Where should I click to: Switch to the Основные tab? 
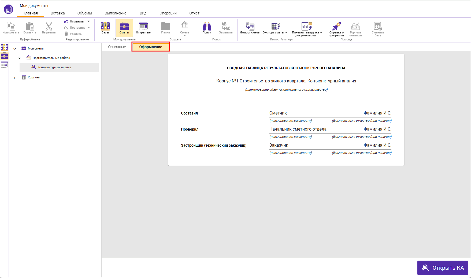tap(117, 47)
